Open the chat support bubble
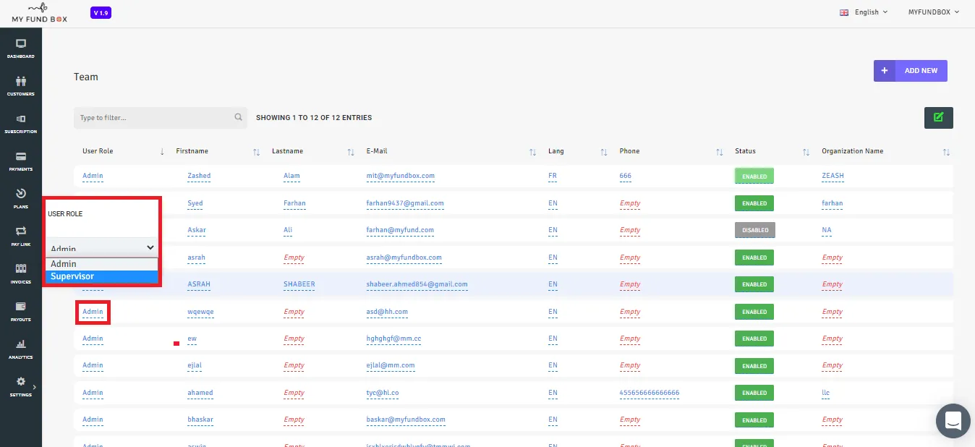The height and width of the screenshot is (447, 975). (953, 421)
